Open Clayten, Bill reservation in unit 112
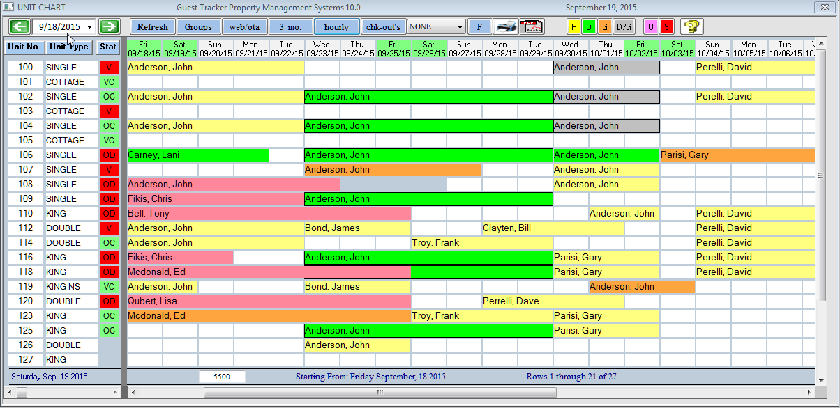The height and width of the screenshot is (408, 840). click(x=553, y=228)
